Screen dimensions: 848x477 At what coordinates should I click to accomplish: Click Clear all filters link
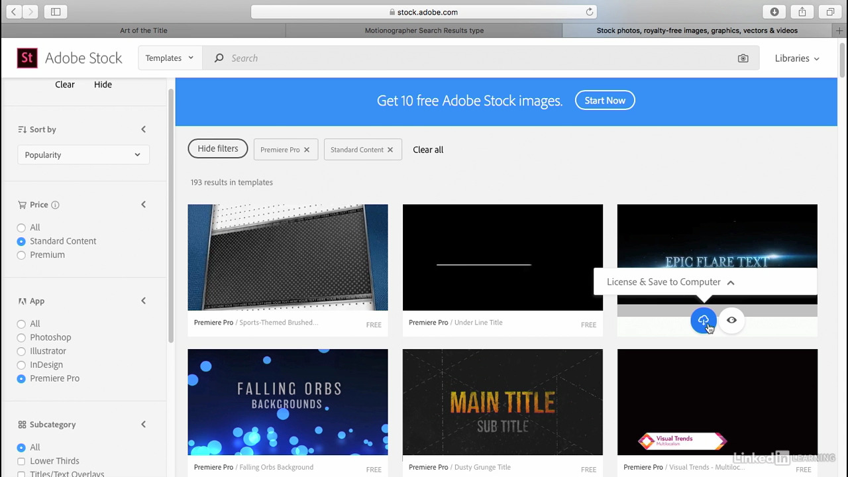(428, 150)
